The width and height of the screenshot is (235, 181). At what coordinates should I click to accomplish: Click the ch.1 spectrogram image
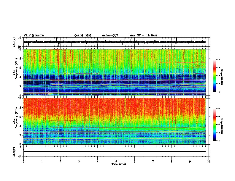point(115,72)
